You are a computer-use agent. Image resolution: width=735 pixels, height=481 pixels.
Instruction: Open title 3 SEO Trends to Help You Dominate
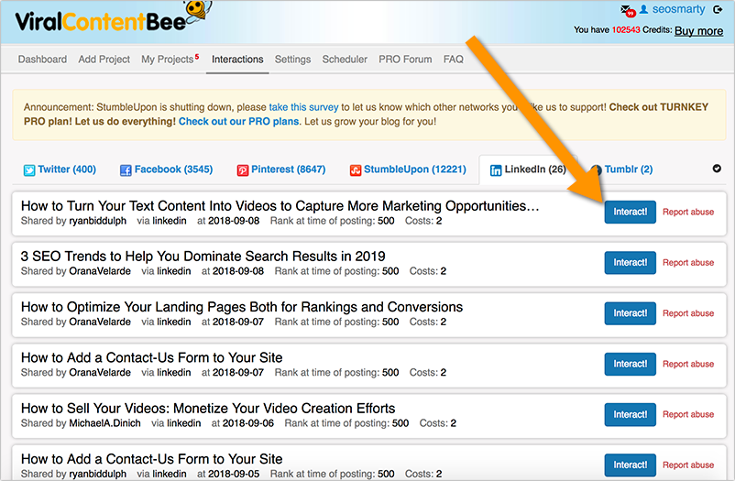[x=203, y=257]
